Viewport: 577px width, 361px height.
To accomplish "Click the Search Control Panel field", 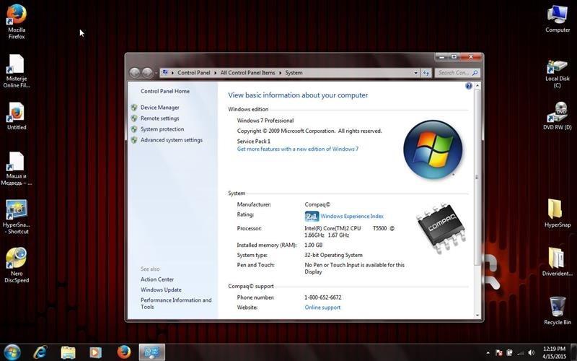I will point(457,73).
